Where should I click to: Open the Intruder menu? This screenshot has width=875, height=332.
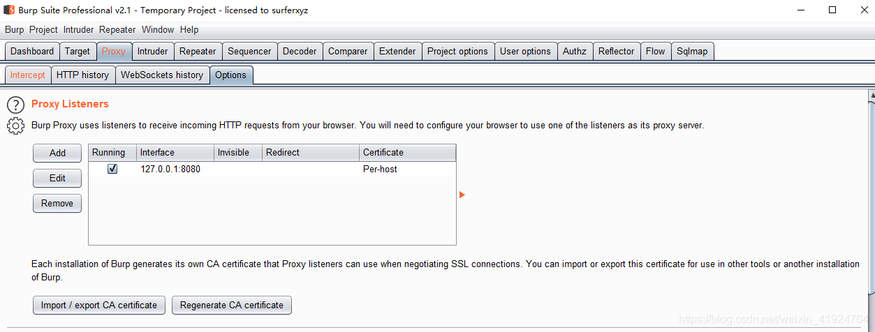[x=78, y=30]
